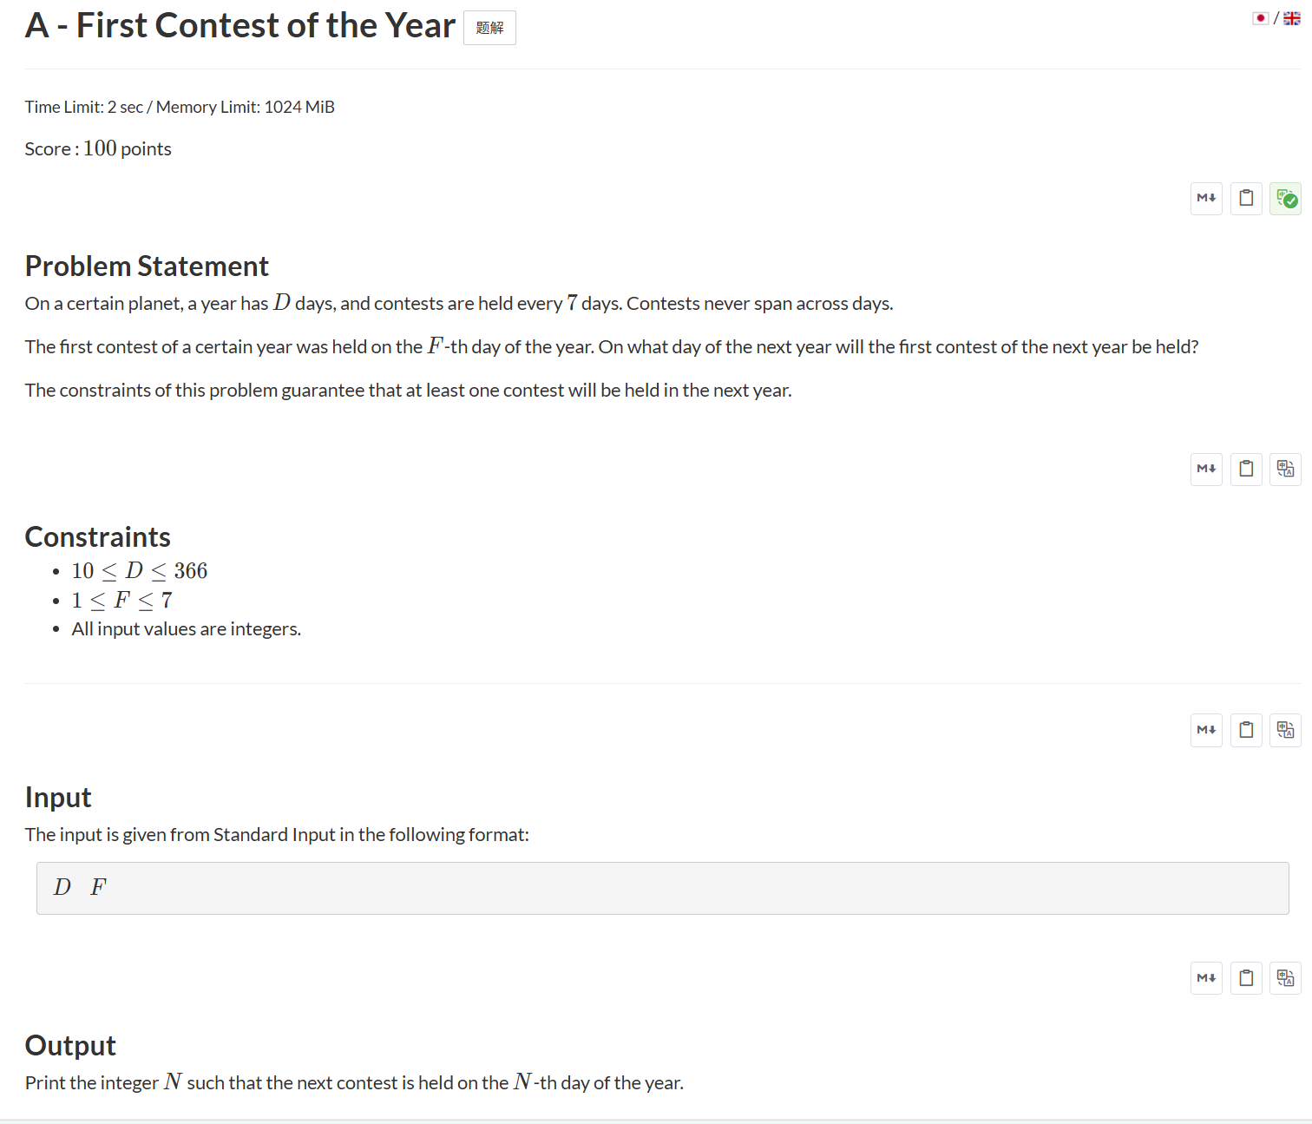The height and width of the screenshot is (1124, 1312).
Task: Toggle the translate icon above Constraints heading
Action: click(x=1285, y=469)
